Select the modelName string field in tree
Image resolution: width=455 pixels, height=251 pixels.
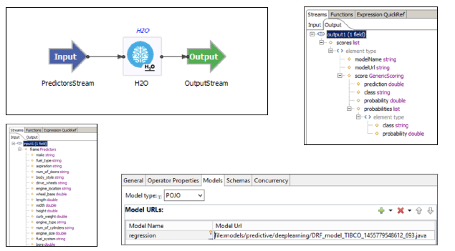pyautogui.click(x=375, y=60)
